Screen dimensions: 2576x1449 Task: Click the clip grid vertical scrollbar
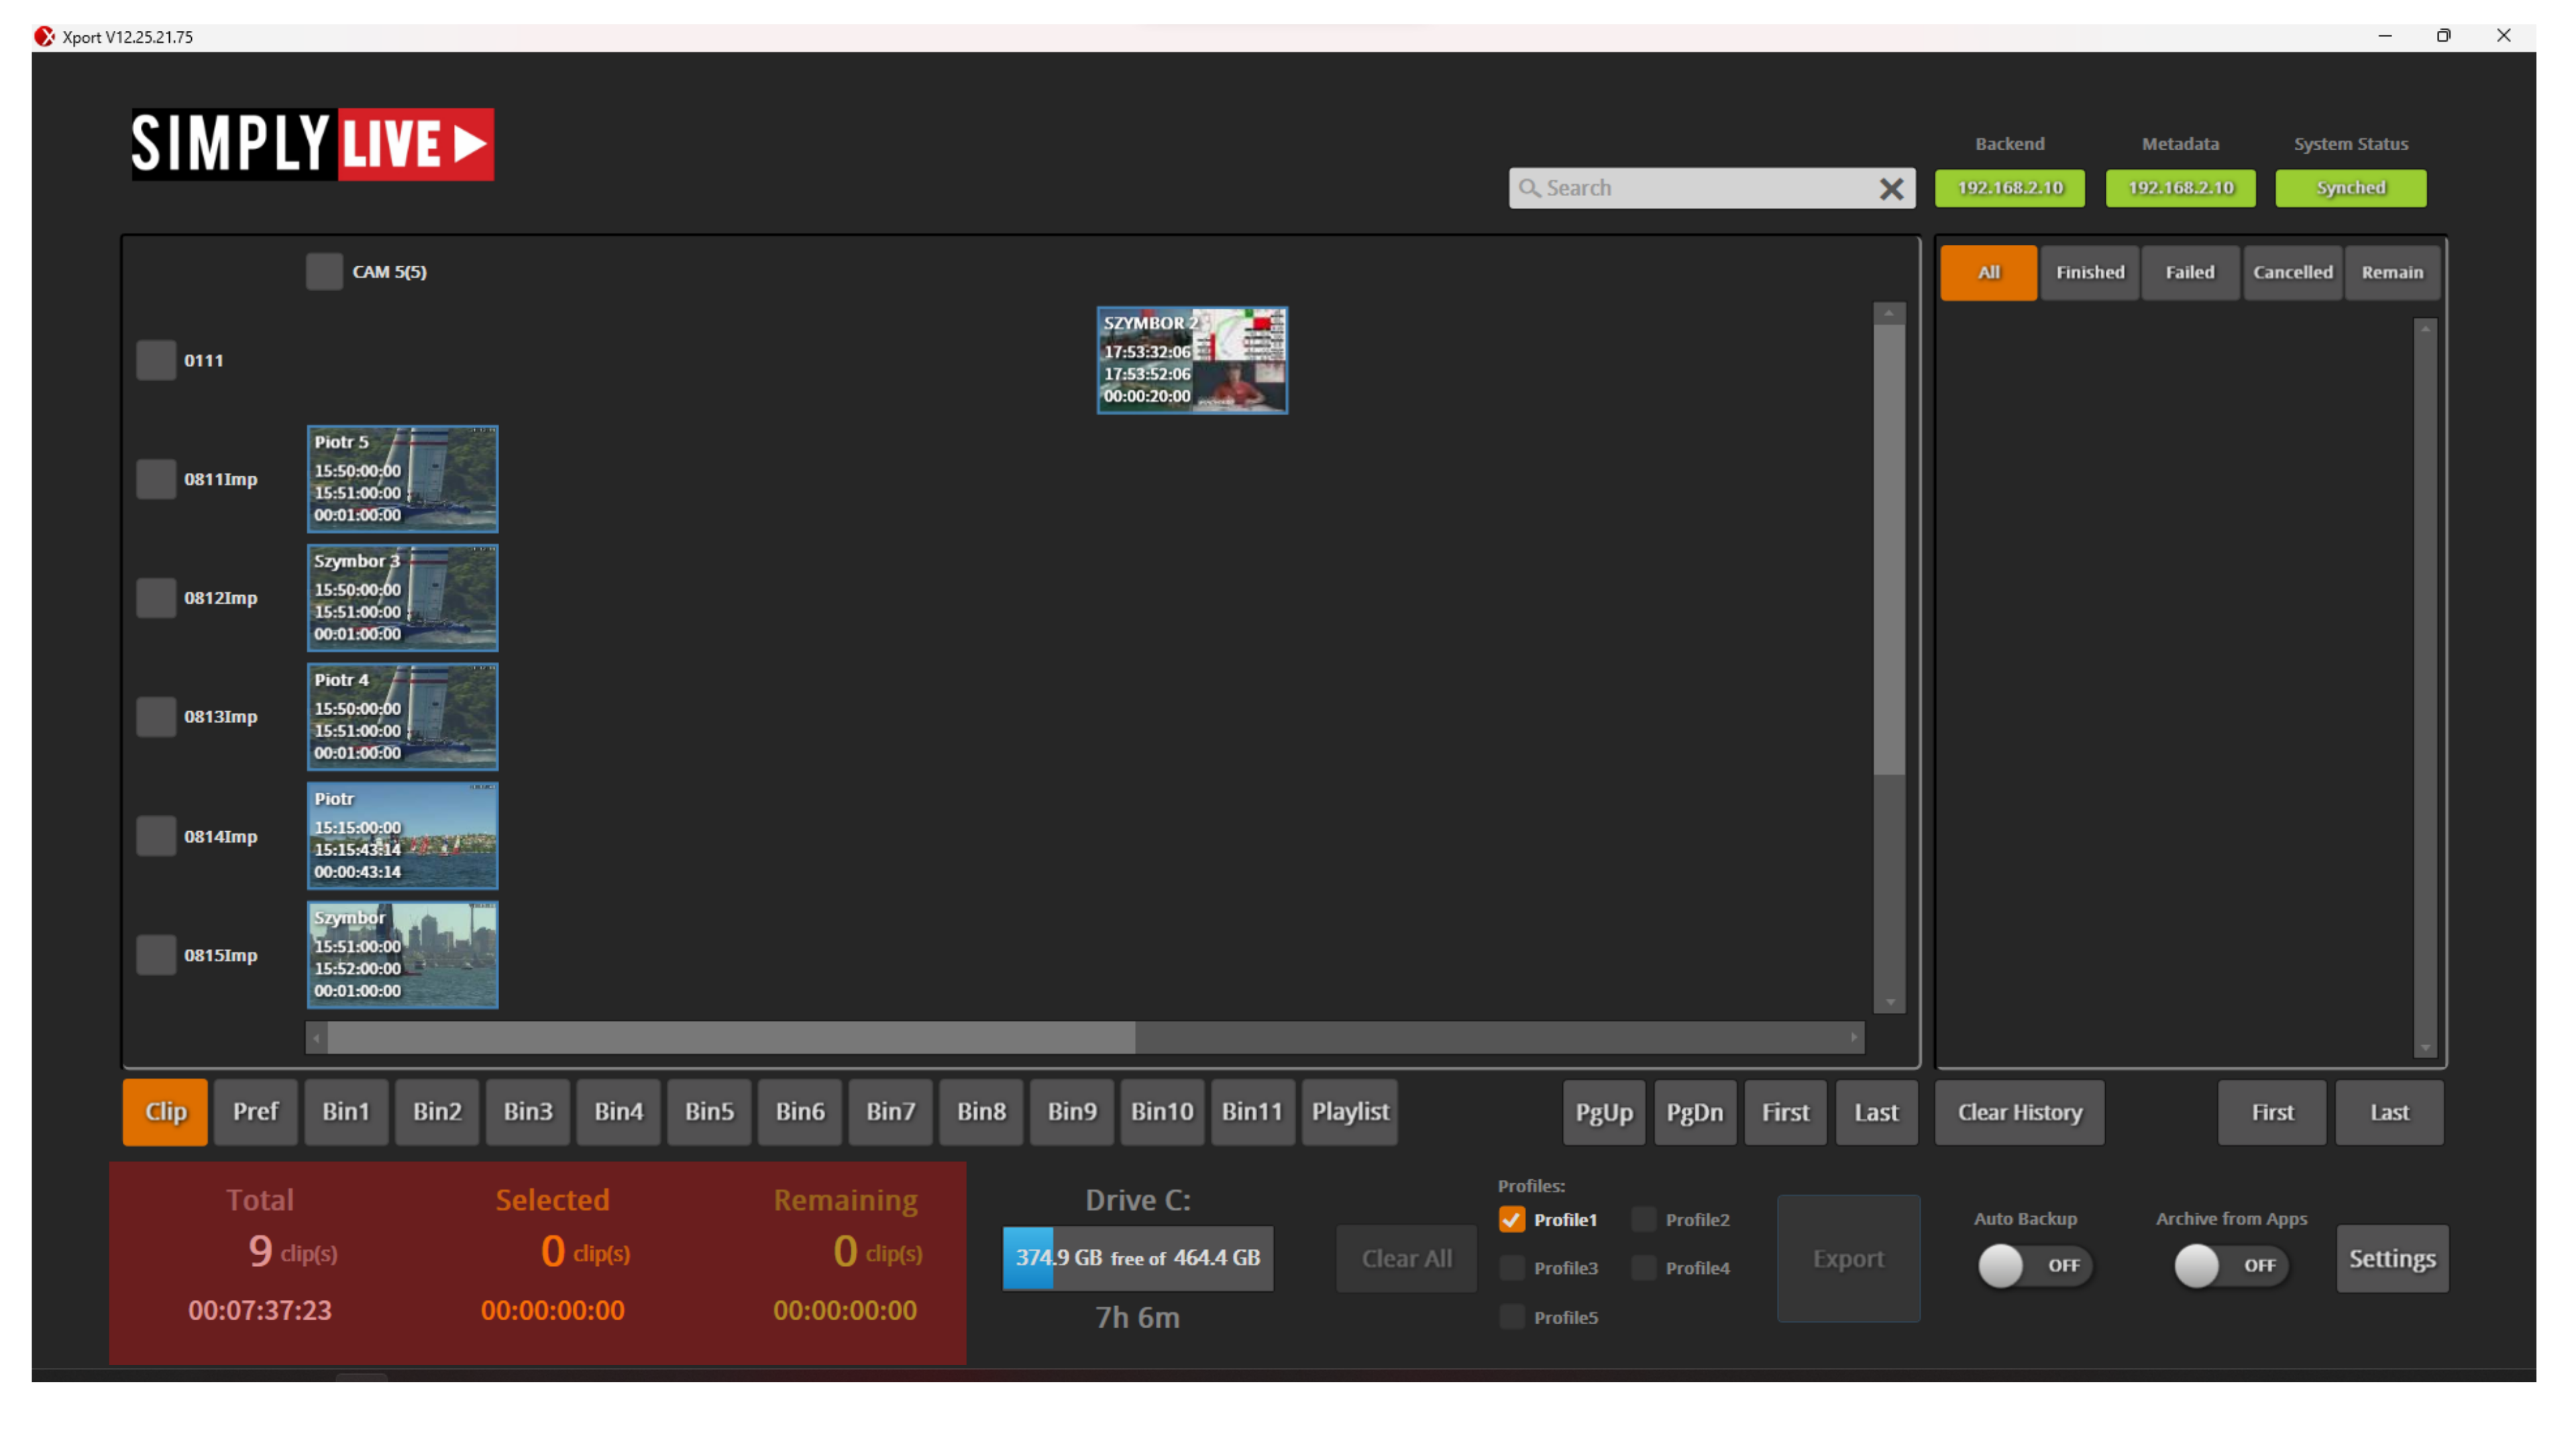tap(1888, 657)
